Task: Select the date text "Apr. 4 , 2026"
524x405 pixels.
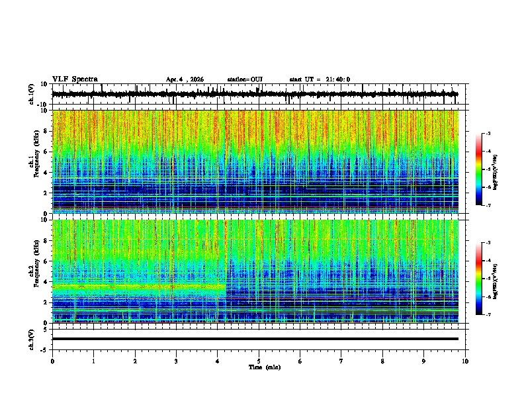Action: click(185, 79)
